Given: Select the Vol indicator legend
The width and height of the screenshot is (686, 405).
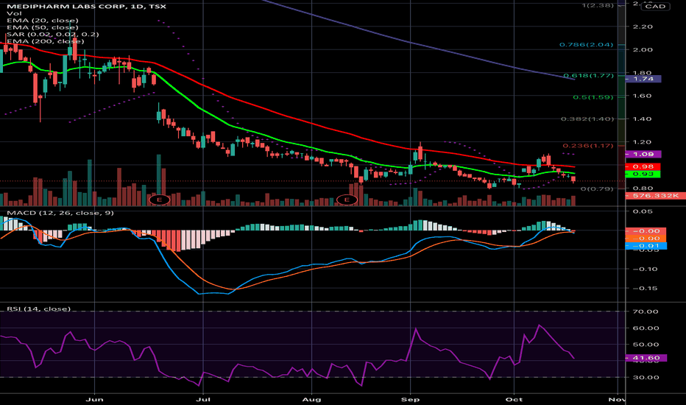Looking at the screenshot, I should (14, 13).
